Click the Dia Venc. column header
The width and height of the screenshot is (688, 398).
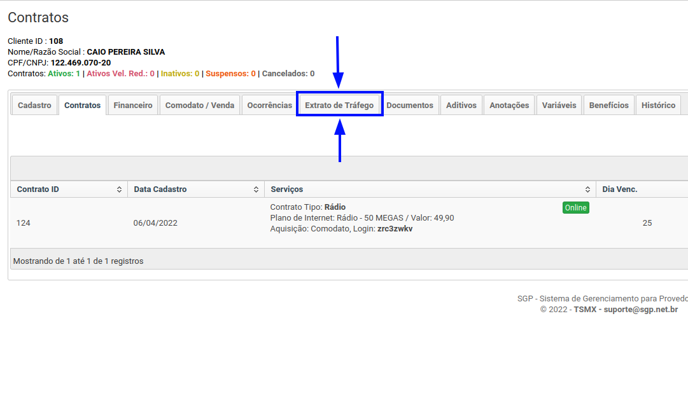620,189
